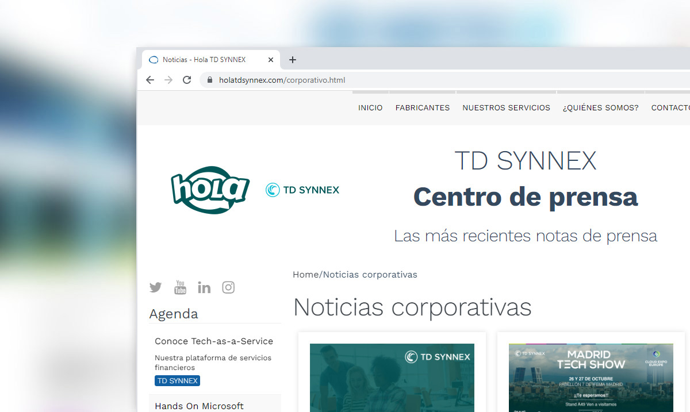This screenshot has width=690, height=412.
Task: Visit the LinkedIn page icon
Action: [x=204, y=287]
